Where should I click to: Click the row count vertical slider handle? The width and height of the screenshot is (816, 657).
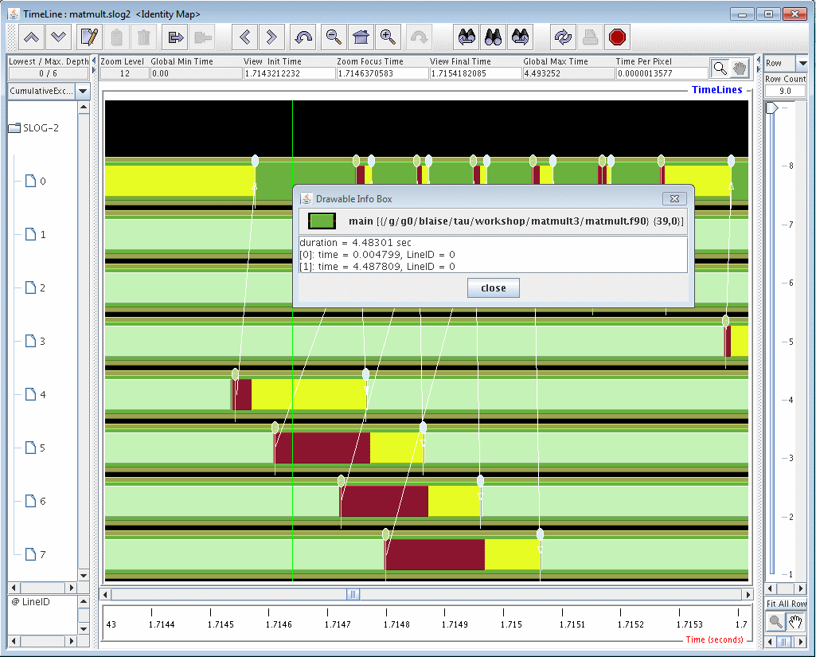pyautogui.click(x=771, y=108)
